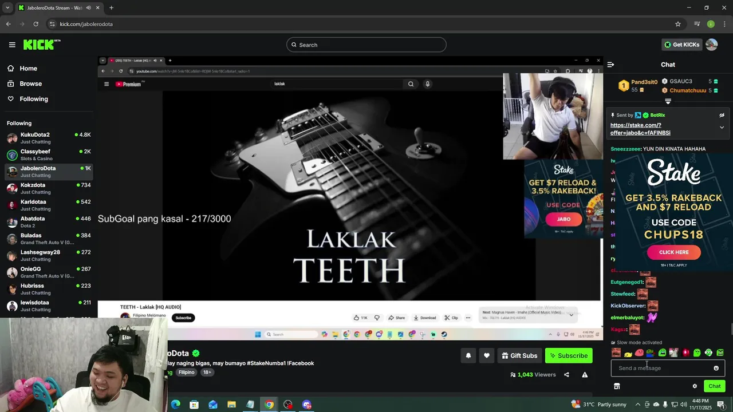The height and width of the screenshot is (412, 733).
Task: Click the Gift Subs button
Action: pyautogui.click(x=519, y=355)
